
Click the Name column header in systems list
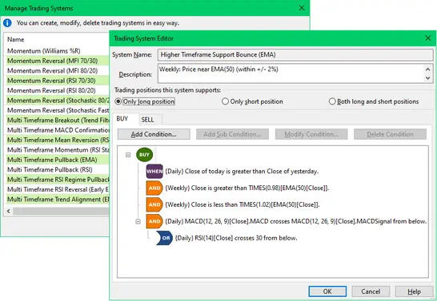tap(16, 39)
